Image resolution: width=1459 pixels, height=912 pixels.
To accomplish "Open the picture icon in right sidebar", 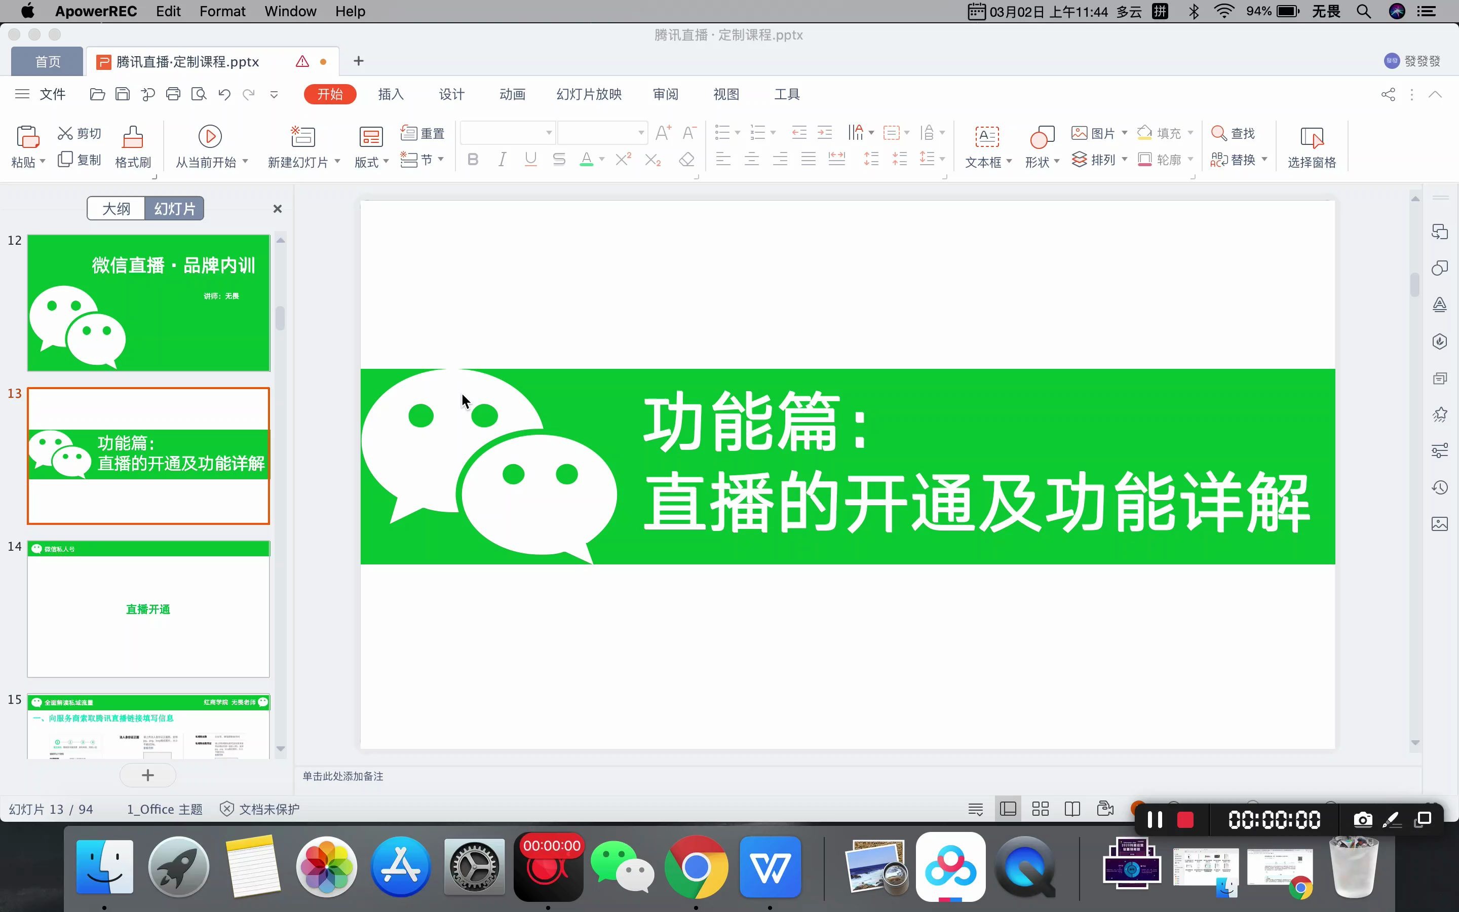I will [x=1440, y=523].
